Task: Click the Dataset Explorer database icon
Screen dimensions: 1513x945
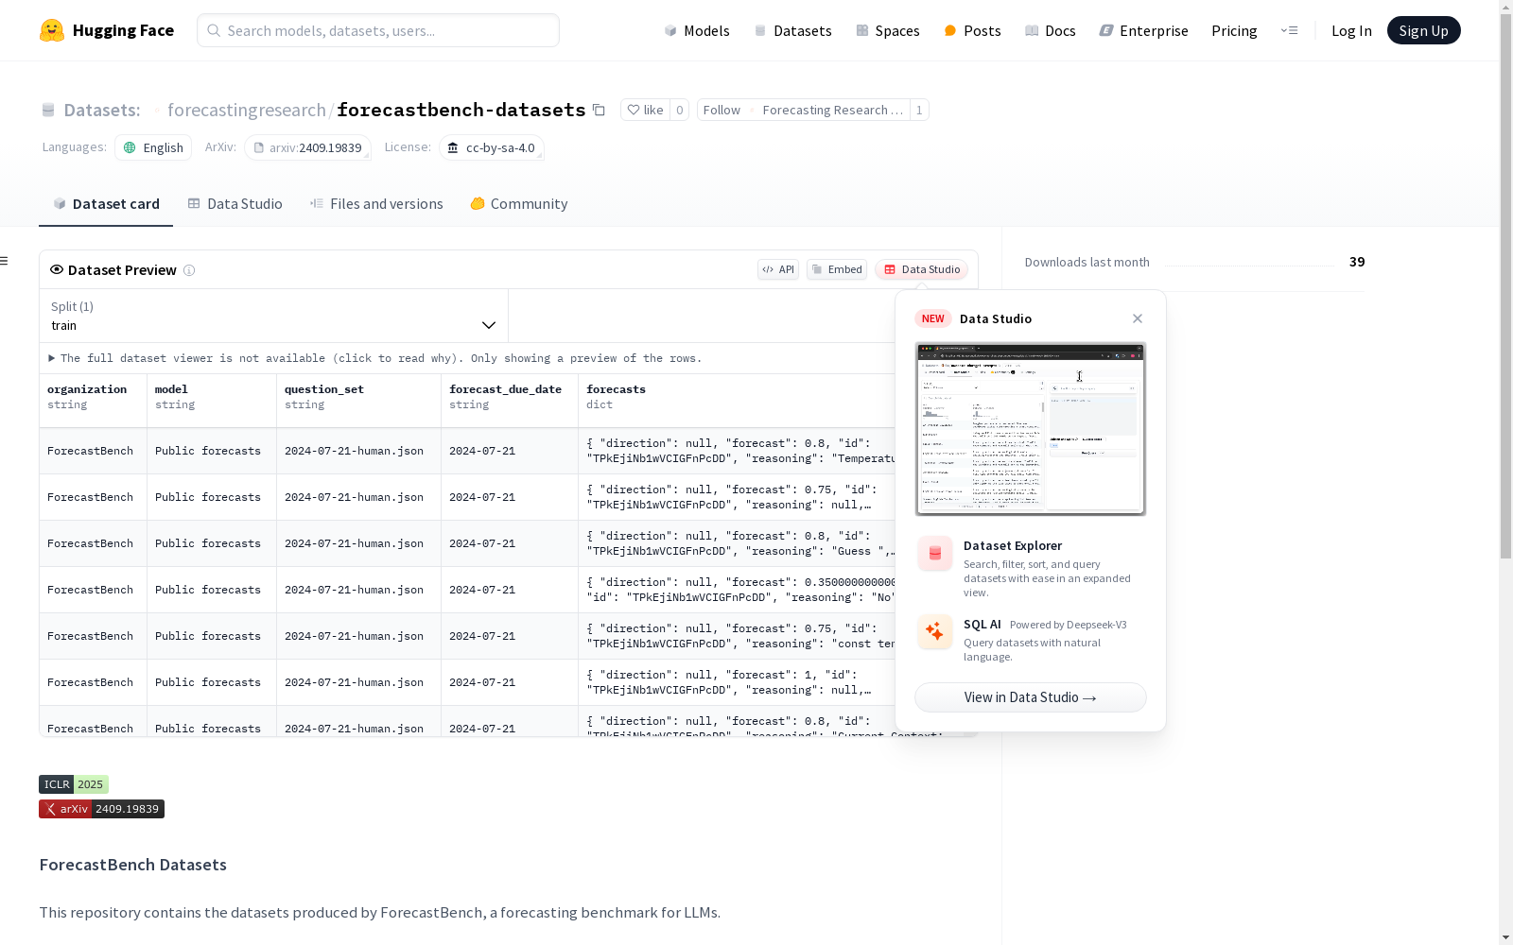Action: (935, 554)
